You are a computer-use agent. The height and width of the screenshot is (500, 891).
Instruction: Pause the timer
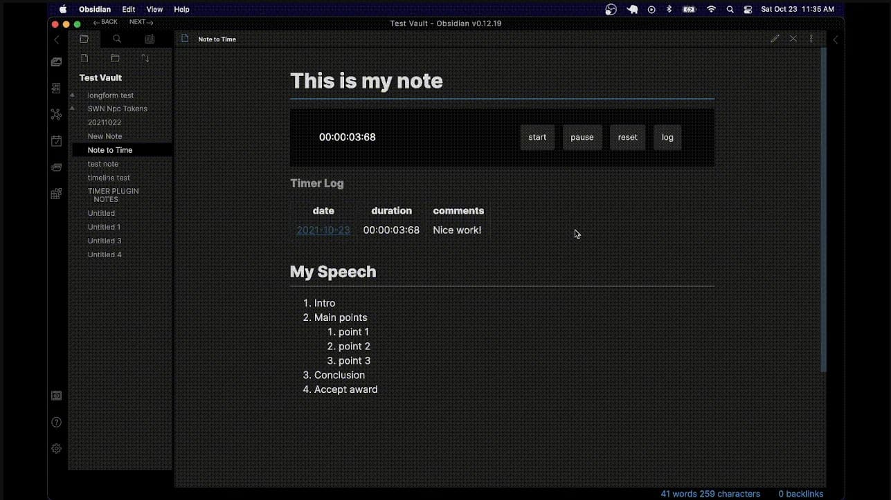coord(582,137)
